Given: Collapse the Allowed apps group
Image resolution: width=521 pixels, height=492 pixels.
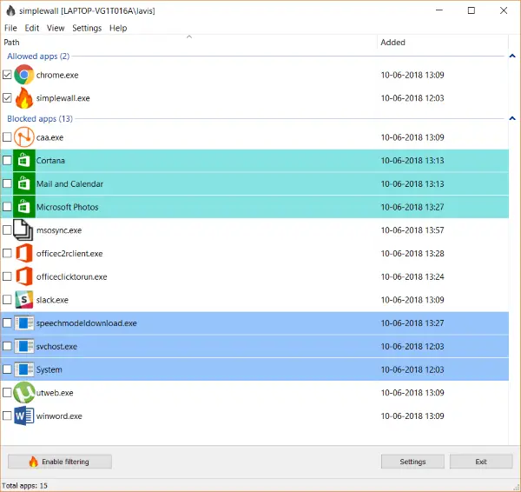Looking at the screenshot, I should tap(512, 56).
